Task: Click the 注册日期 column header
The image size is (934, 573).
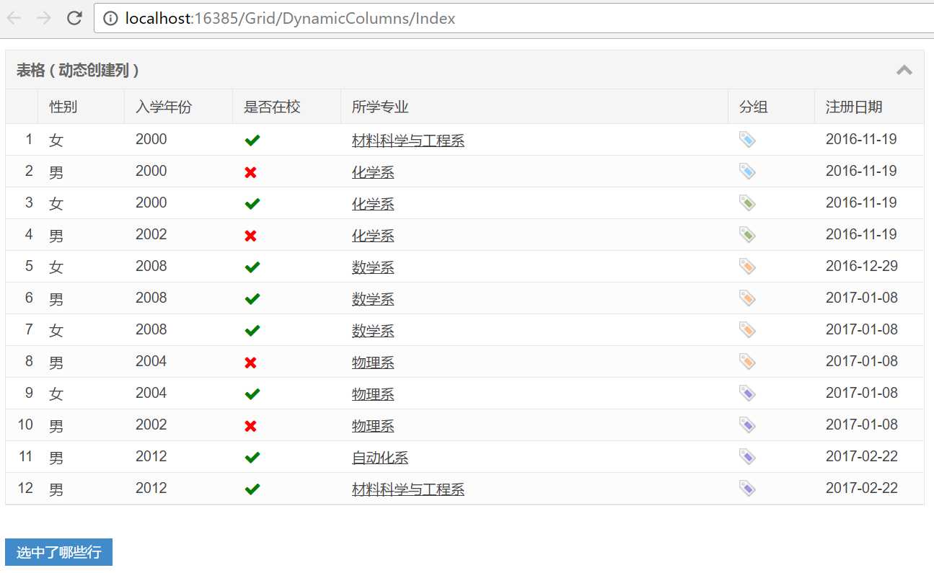Action: 869,107
